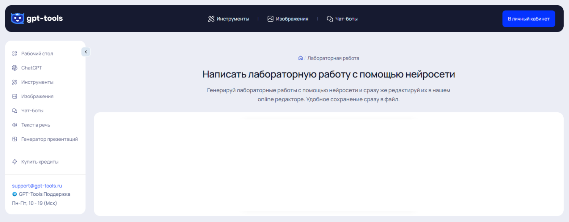The width and height of the screenshot is (569, 222).
Task: Open Изображения in the top navigation
Action: pyautogui.click(x=292, y=18)
